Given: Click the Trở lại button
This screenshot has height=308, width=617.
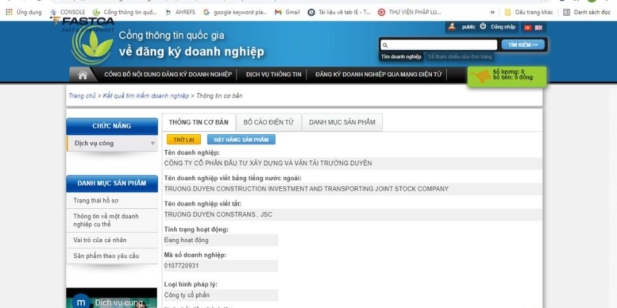Looking at the screenshot, I should [184, 140].
